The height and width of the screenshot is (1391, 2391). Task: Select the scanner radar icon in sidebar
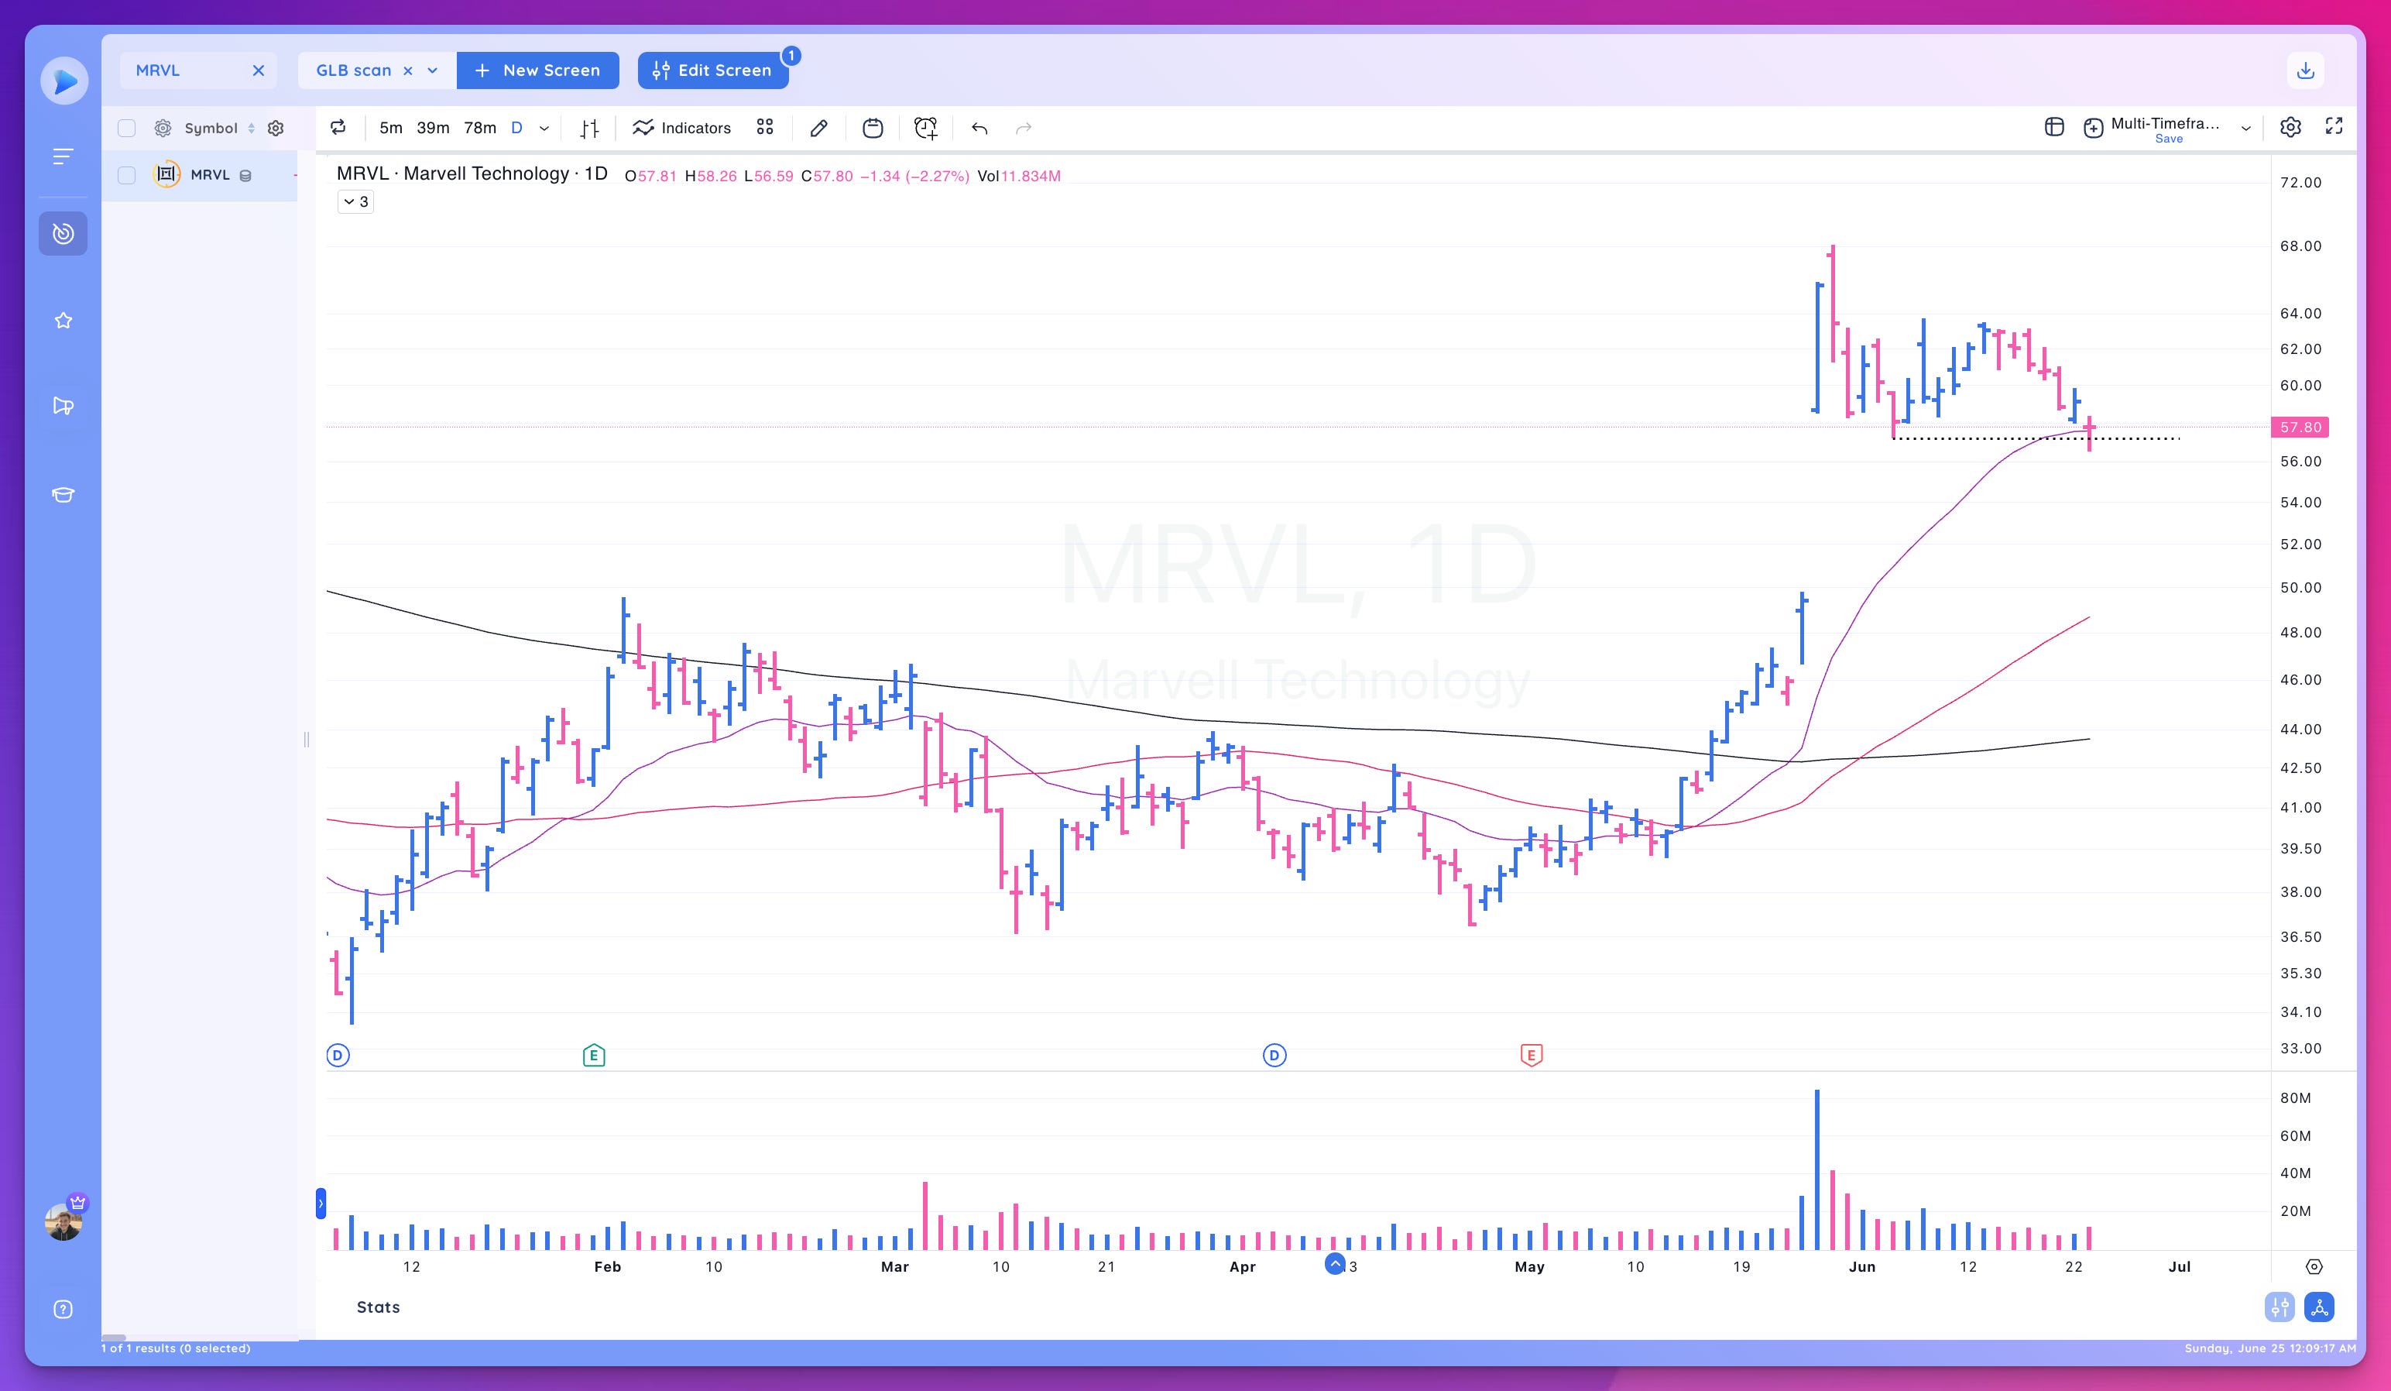[x=63, y=233]
